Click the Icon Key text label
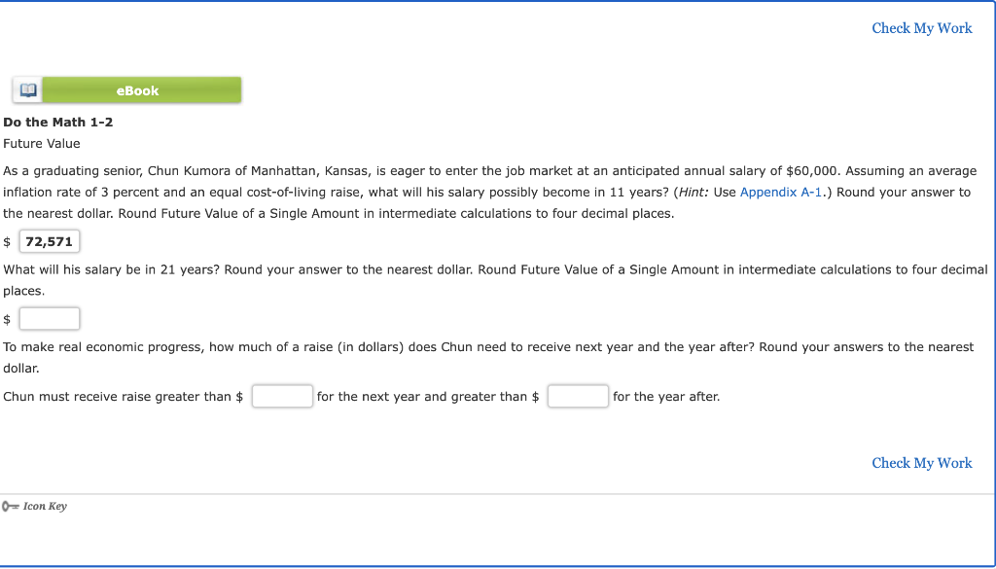 coord(43,505)
